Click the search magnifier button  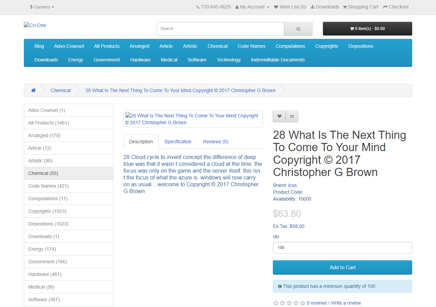point(298,29)
